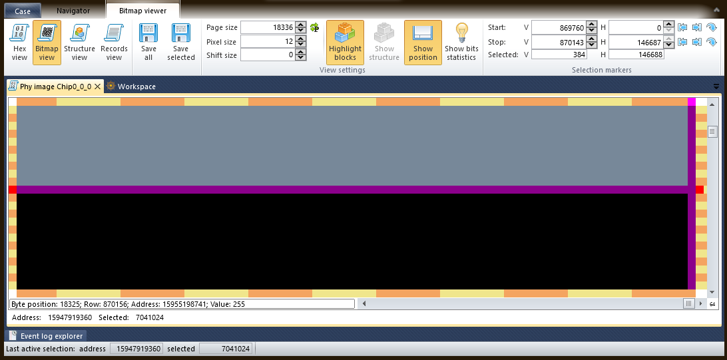Increase Pixel size with up arrow
This screenshot has width=727, height=360.
[x=301, y=39]
